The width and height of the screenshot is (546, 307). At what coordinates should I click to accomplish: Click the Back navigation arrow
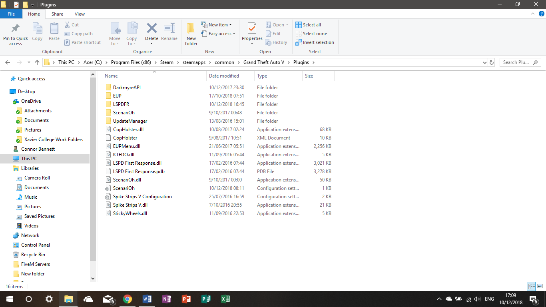[8, 62]
